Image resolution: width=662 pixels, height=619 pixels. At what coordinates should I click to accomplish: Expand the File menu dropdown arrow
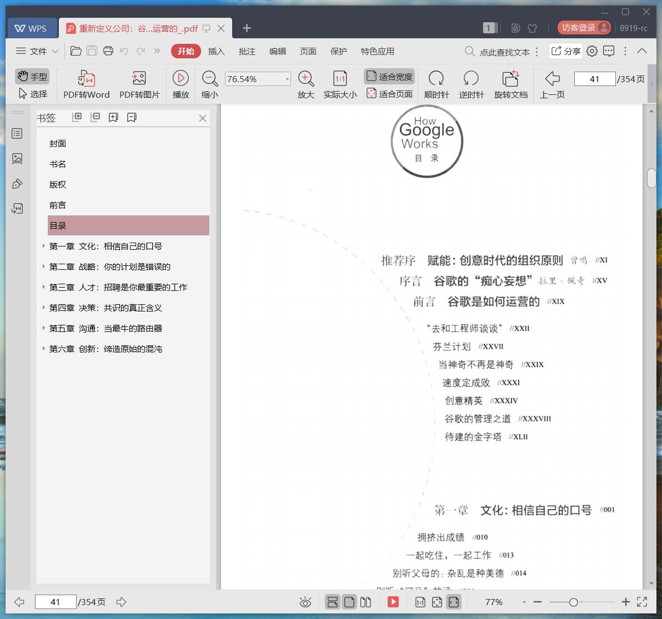click(55, 51)
